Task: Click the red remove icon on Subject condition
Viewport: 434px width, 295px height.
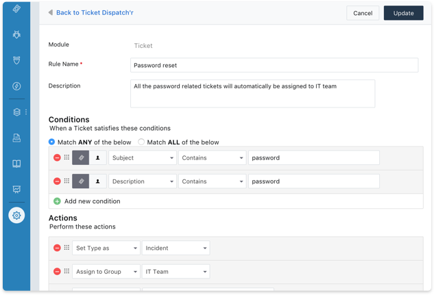Action: click(x=57, y=157)
